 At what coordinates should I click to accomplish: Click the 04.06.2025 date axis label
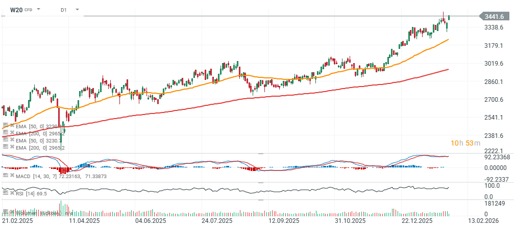[x=150, y=221]
